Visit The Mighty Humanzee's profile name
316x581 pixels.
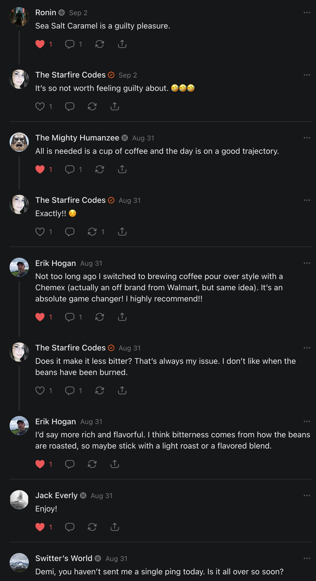click(x=77, y=138)
